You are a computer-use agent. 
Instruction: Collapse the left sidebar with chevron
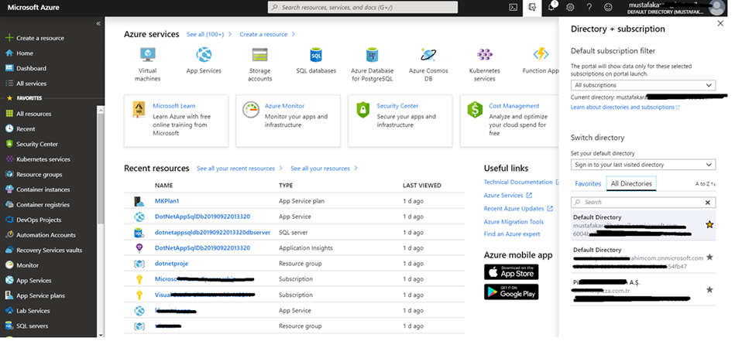(98, 23)
